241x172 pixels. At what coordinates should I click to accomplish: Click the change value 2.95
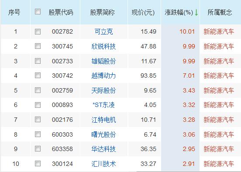tap(189, 149)
